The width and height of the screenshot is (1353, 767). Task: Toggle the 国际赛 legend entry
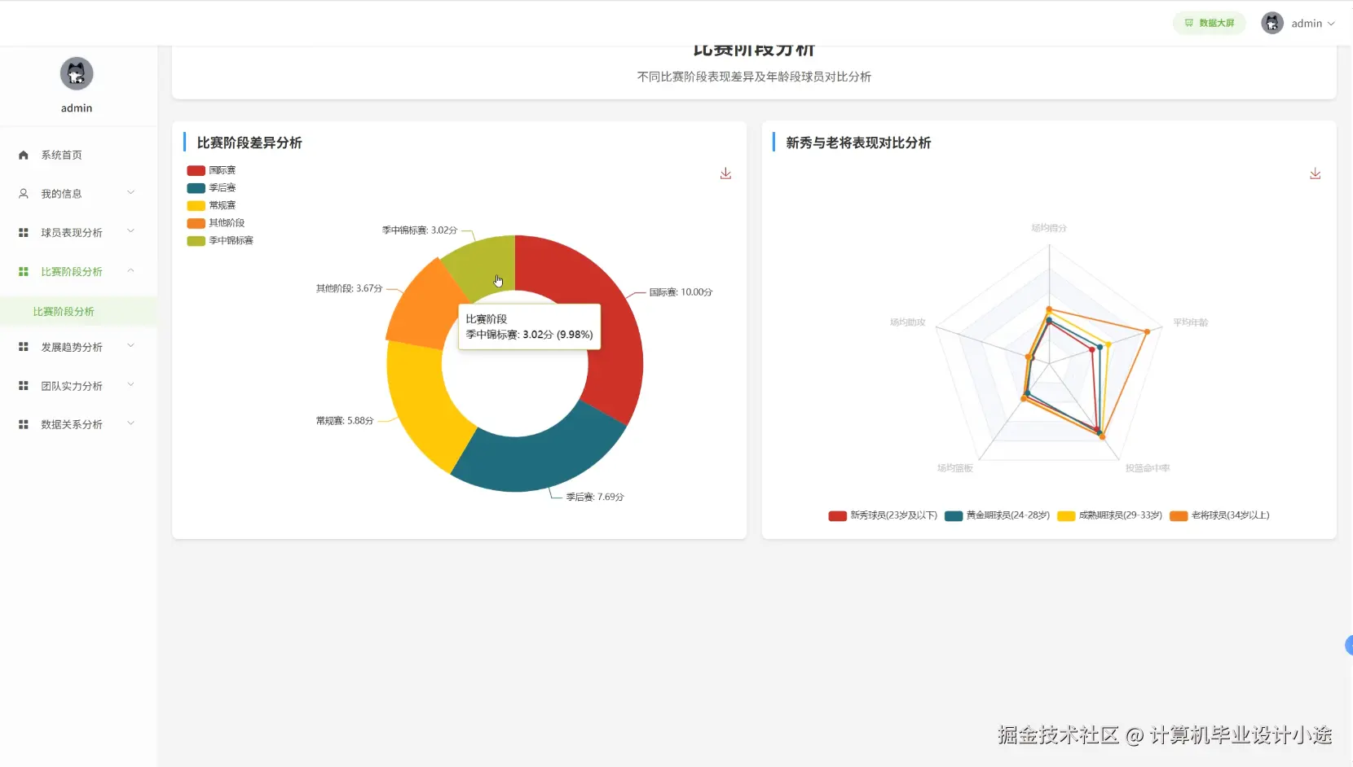[x=214, y=169]
